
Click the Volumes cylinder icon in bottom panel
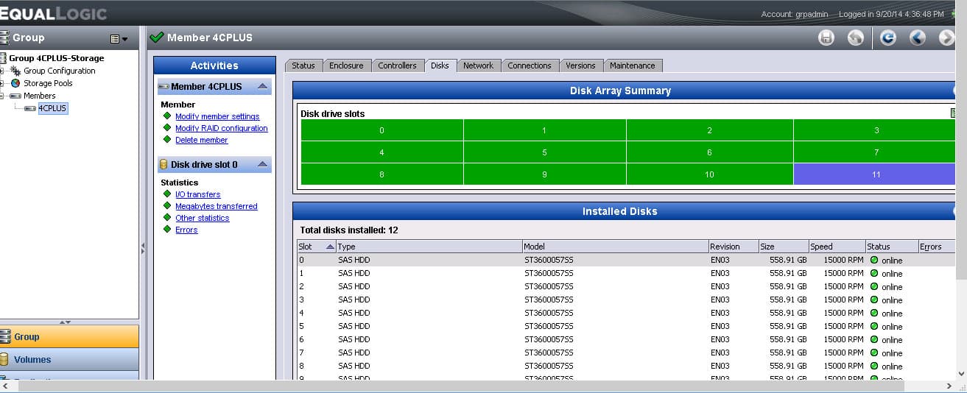pos(5,359)
